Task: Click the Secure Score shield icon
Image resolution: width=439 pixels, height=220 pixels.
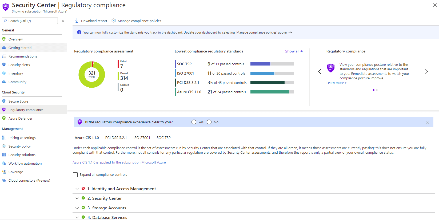Action: pos(4,101)
